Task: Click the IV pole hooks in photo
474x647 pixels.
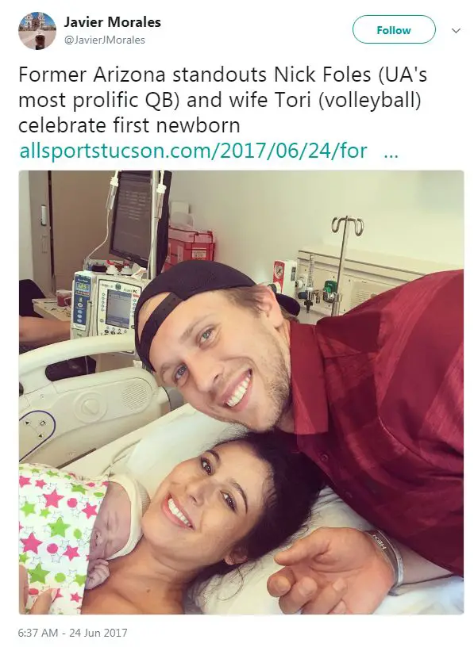Action: click(347, 226)
